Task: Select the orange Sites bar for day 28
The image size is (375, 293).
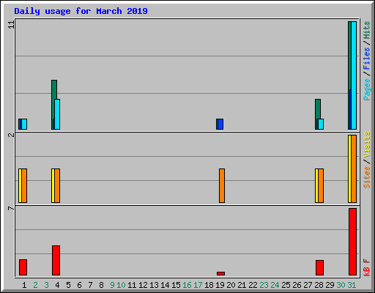Action: point(321,185)
